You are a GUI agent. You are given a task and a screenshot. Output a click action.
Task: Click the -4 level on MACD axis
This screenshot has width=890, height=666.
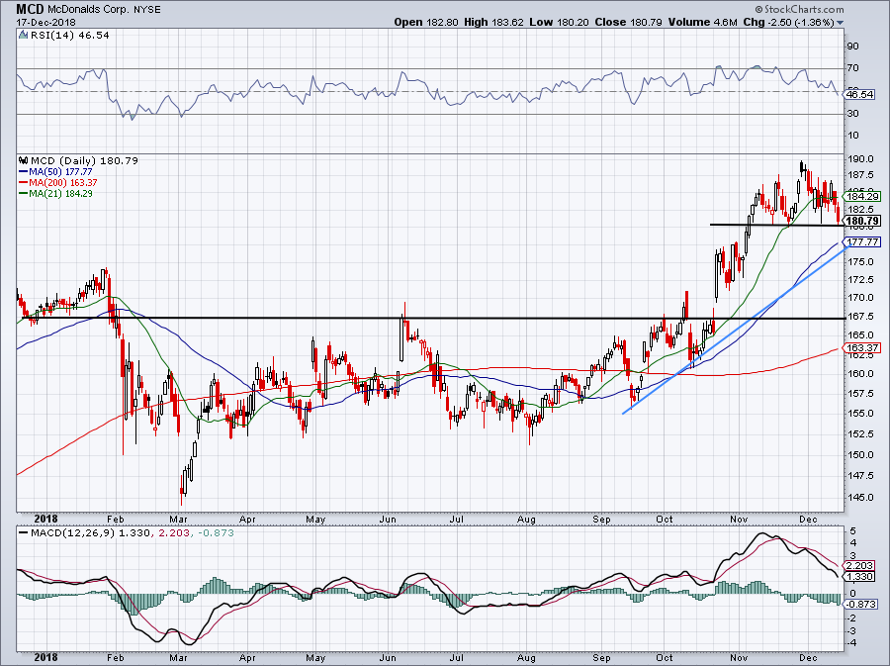tap(851, 643)
